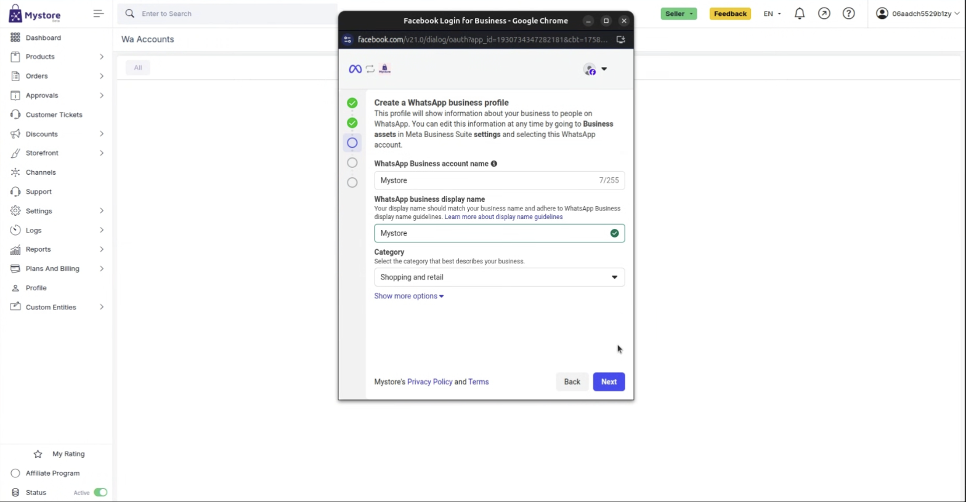Screen dimensions: 966x502
Task: Expand Show more options
Action: point(408,296)
